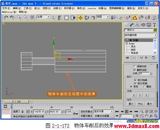160x130 pixels.
Task: Click the Y direction button
Action: [x=140, y=95]
